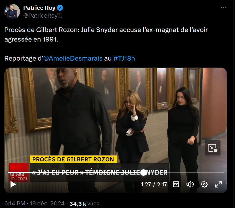The height and width of the screenshot is (208, 235).
Task: Seek near the end of video timeline
Action: point(220,173)
